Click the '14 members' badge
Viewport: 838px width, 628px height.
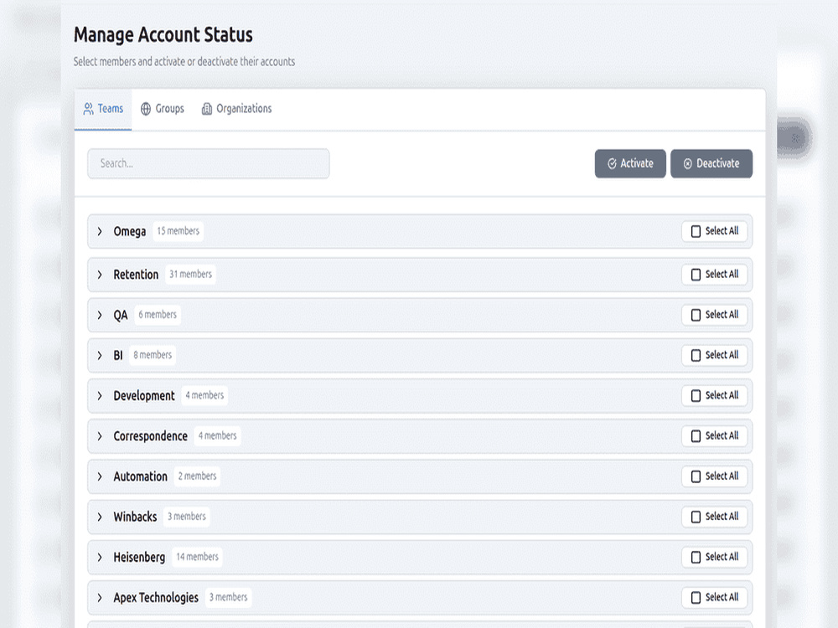click(x=197, y=557)
